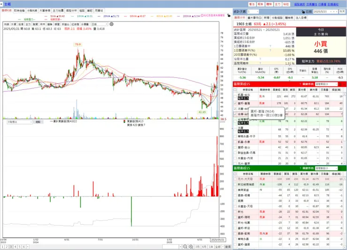Screen dimensions: 347x250
Task: Go to page 4 at bottom left
Action: [x=15, y=247]
